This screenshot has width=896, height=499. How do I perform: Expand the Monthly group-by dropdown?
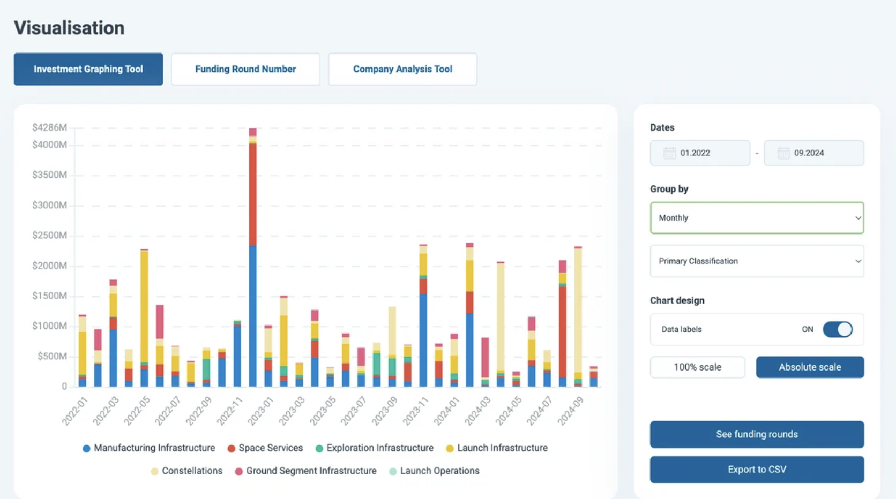(x=757, y=218)
